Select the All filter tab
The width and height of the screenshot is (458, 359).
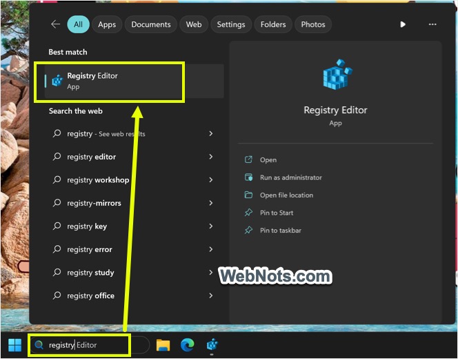[78, 24]
